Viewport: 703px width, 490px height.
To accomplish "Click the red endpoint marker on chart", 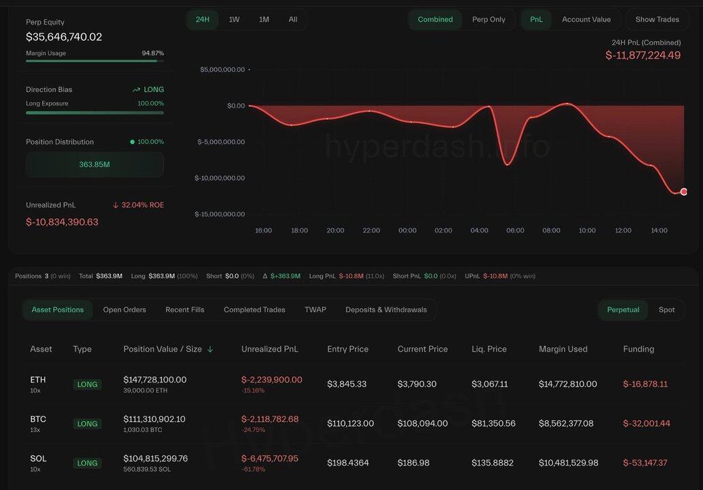I will 684,192.
